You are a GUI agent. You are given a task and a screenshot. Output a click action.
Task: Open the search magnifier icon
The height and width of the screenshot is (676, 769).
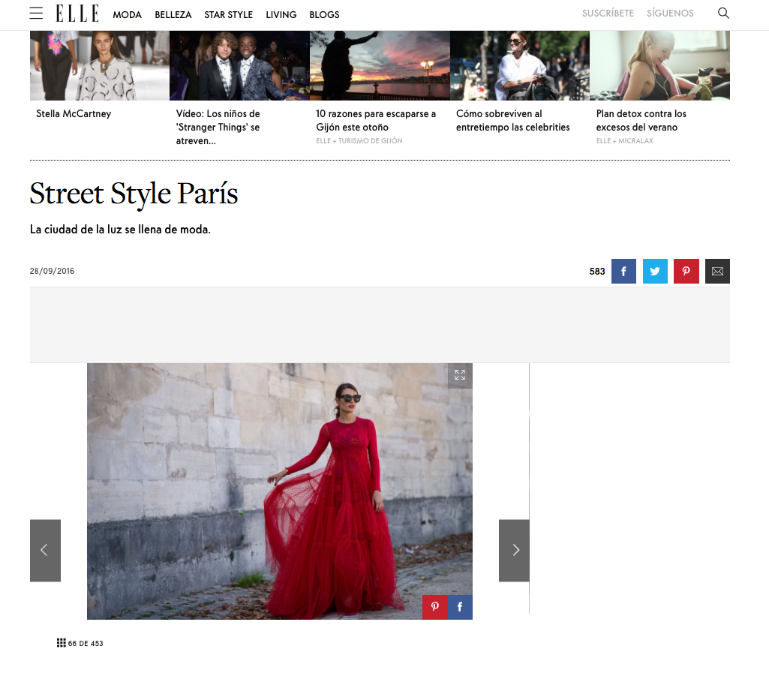point(723,14)
